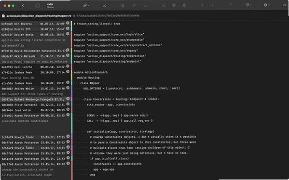Click message 'unwrap the constraints object on'
This screenshot has width=289, height=180.
point(28,169)
